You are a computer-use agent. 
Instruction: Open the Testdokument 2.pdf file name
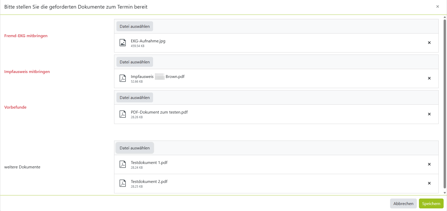coord(149,181)
